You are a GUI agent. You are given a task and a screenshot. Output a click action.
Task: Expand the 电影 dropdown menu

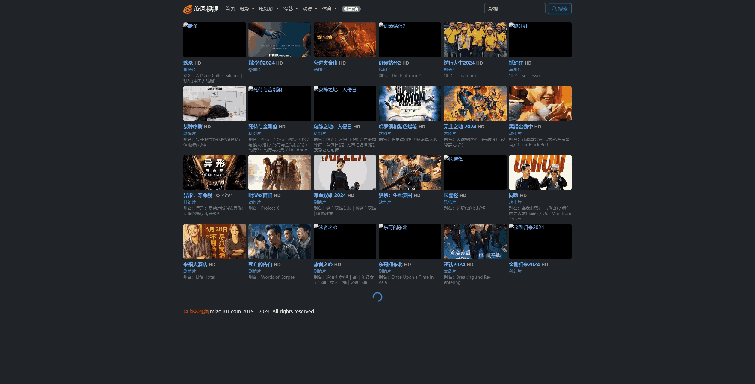(247, 9)
